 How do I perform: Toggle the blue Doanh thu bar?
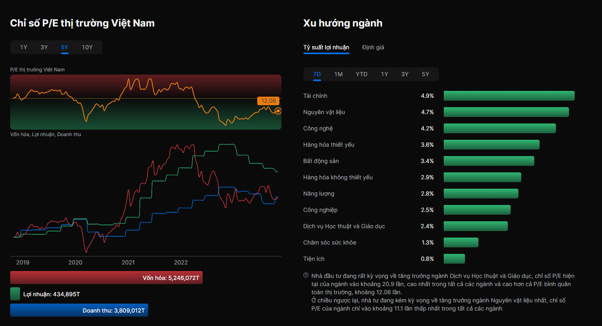(x=79, y=310)
